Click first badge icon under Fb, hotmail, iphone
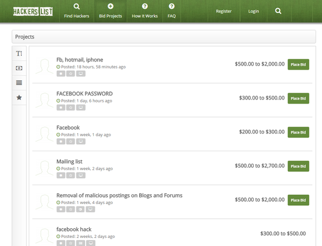322x246 pixels. coord(61,74)
